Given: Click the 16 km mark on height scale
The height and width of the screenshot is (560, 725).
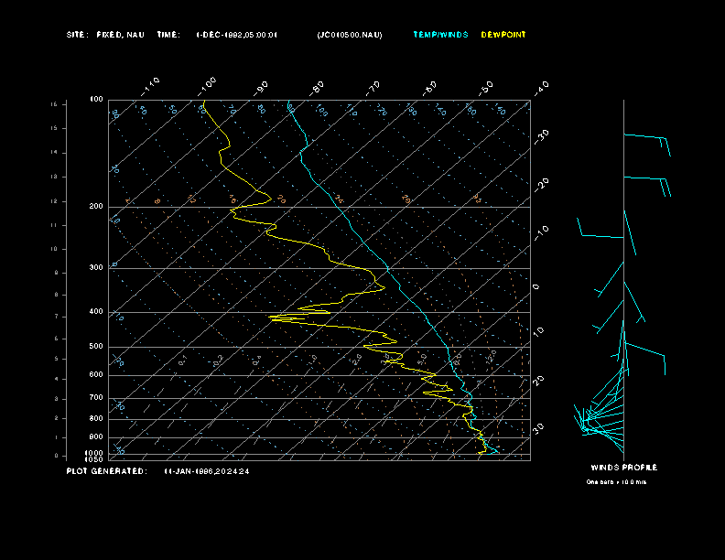Looking at the screenshot, I should (x=54, y=104).
